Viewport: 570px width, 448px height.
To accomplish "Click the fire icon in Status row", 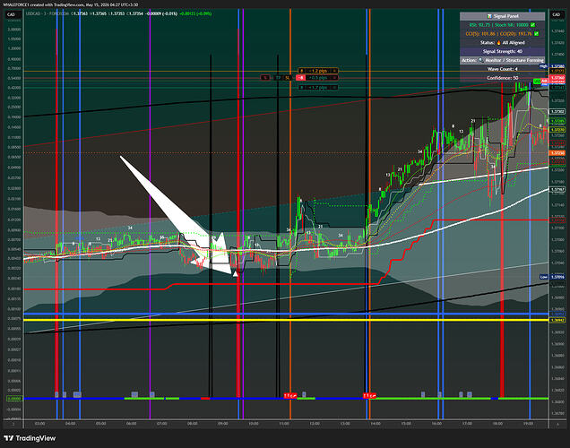I will pyautogui.click(x=498, y=42).
